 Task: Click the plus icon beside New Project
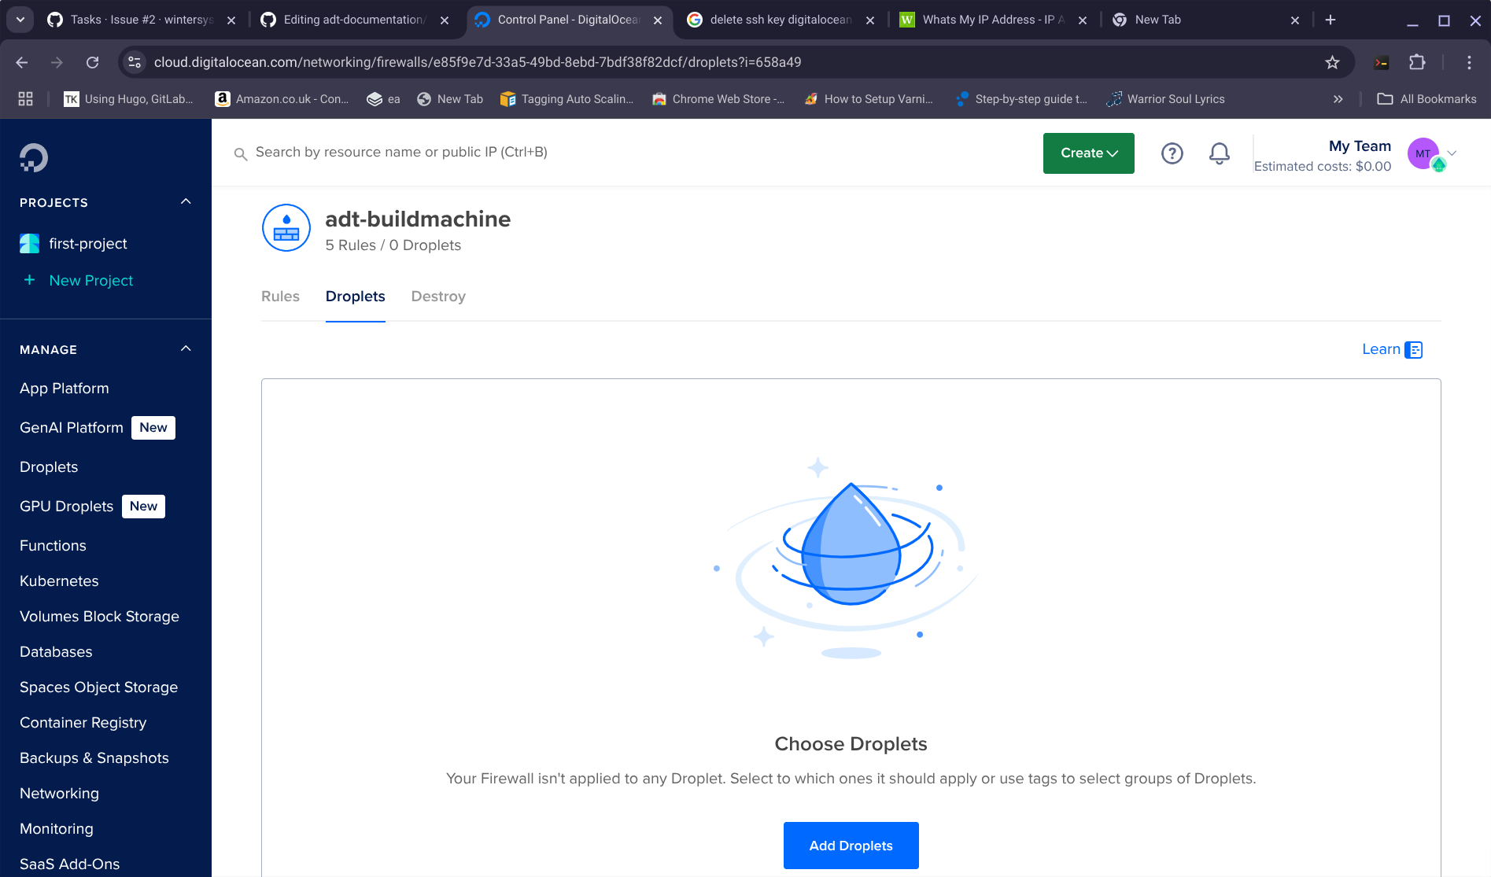coord(29,280)
